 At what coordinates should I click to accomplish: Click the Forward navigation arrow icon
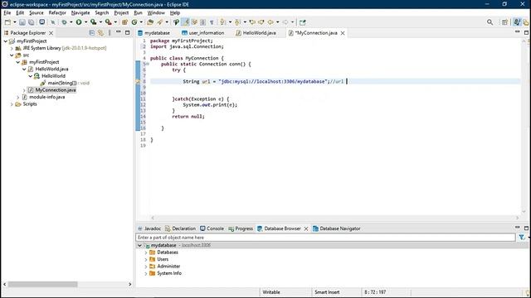pyautogui.click(x=285, y=22)
